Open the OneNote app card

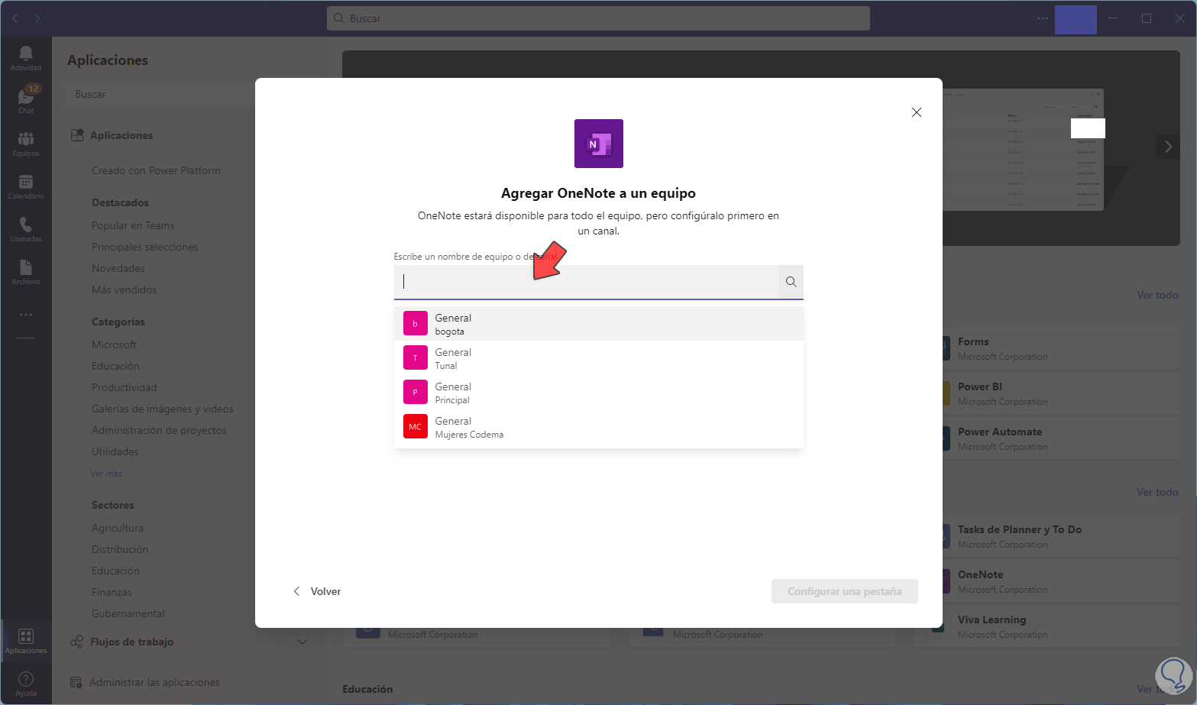click(x=1062, y=581)
